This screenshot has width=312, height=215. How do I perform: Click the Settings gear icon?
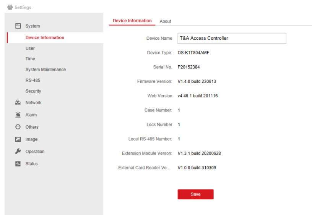pos(10,7)
